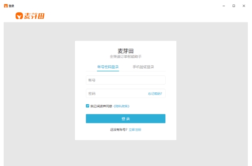Click the small orange app icon in title bar
This screenshot has width=252, height=166.
6,6
